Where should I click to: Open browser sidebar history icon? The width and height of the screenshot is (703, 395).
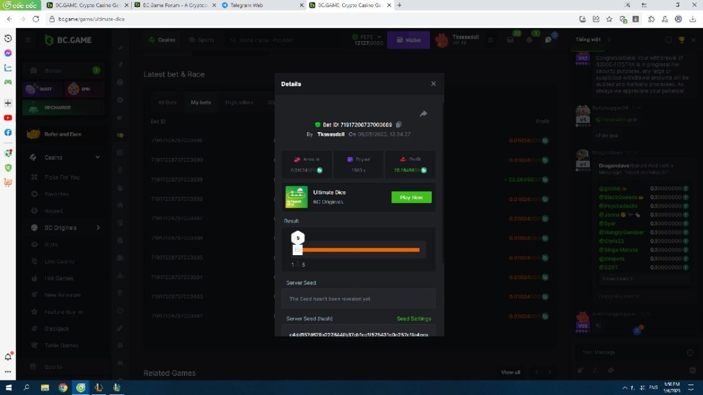click(8, 38)
